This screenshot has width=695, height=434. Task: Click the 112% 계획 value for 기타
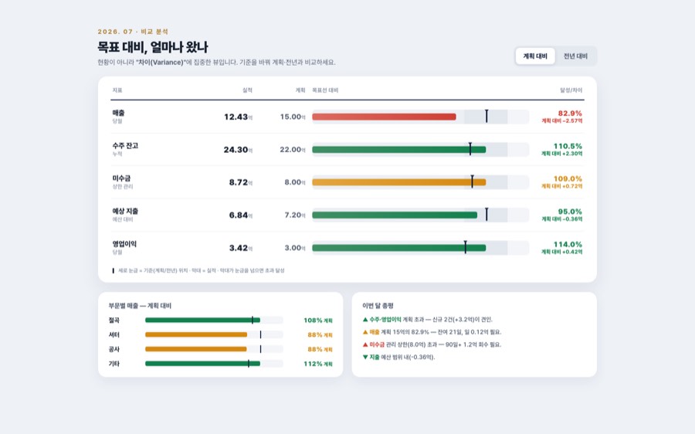click(x=318, y=364)
